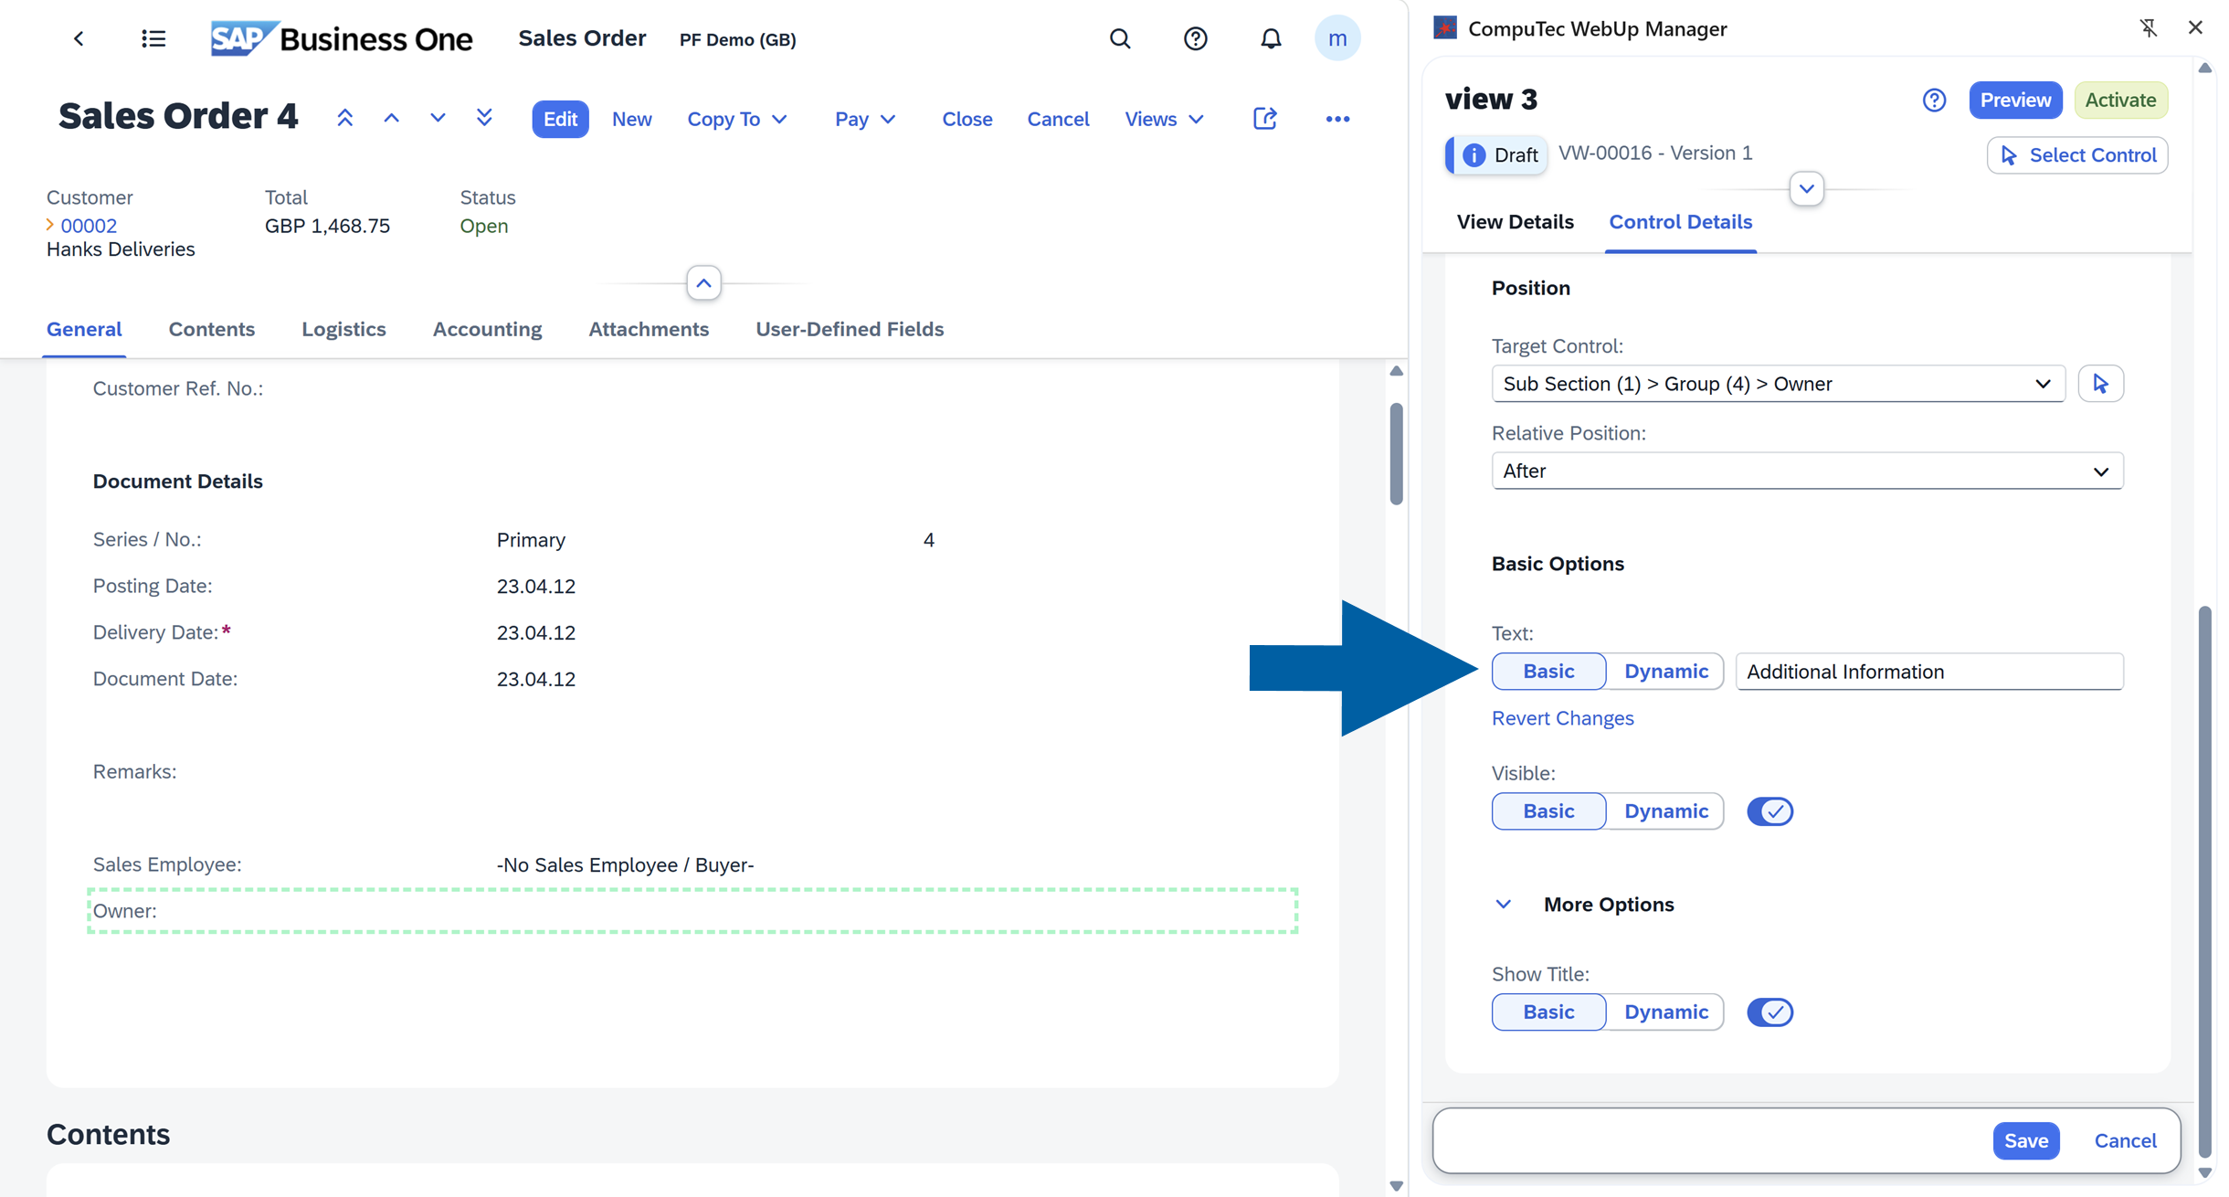The image size is (2229, 1197).
Task: Switch to the User-Defined Fields tab
Action: click(850, 329)
